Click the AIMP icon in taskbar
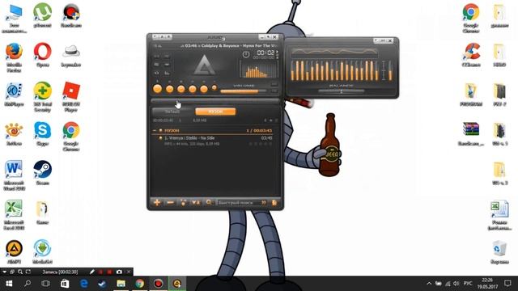The width and height of the screenshot is (518, 291). point(177,284)
